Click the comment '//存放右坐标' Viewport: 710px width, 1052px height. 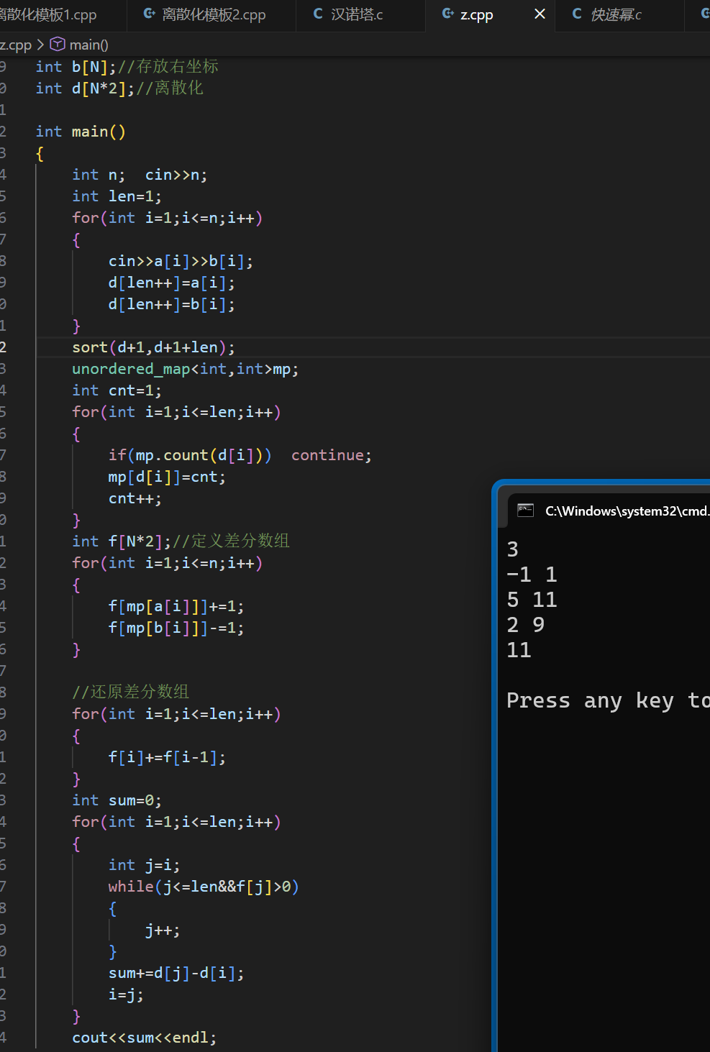pyautogui.click(x=168, y=67)
